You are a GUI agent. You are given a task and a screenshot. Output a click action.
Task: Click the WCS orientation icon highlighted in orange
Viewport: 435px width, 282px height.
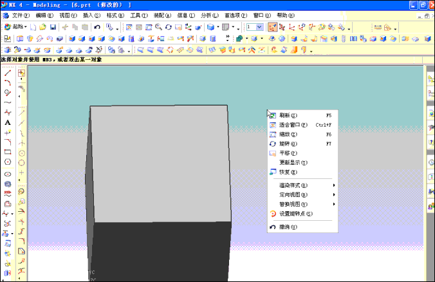[x=272, y=27]
